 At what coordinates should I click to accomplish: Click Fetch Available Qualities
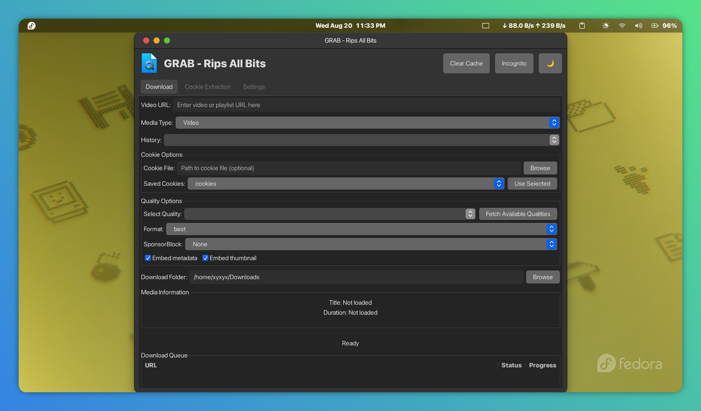point(518,214)
